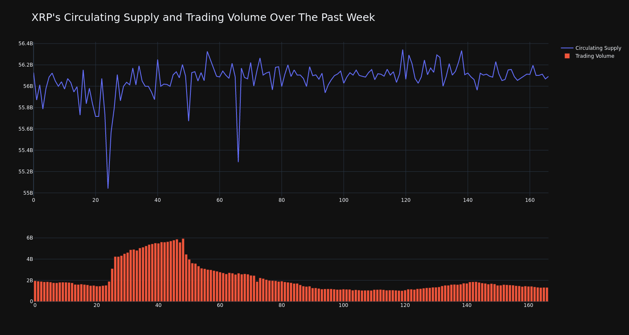
Task: Click the 55.8B y-axis label
Action: coord(26,108)
